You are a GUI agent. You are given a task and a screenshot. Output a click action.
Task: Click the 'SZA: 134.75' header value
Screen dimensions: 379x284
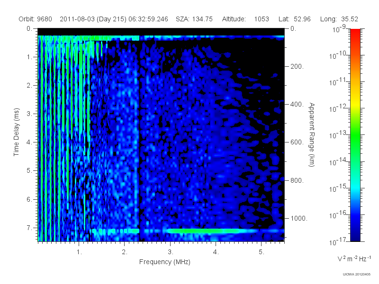tap(194, 19)
